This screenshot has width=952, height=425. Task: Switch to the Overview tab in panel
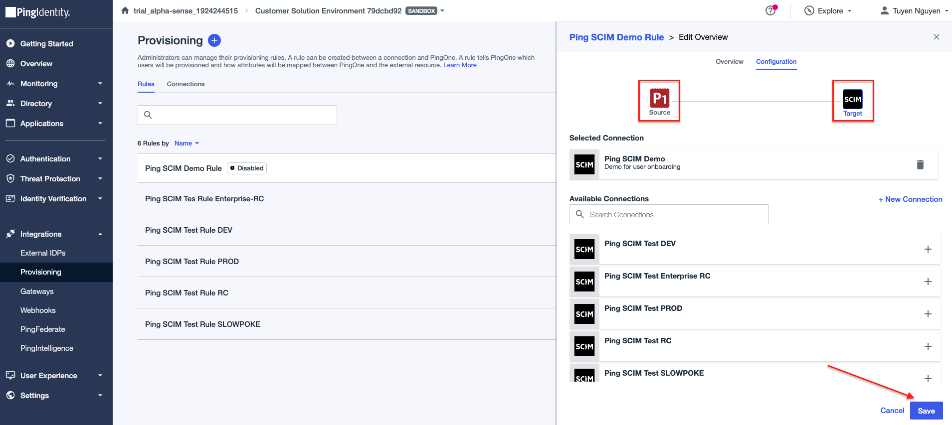730,62
